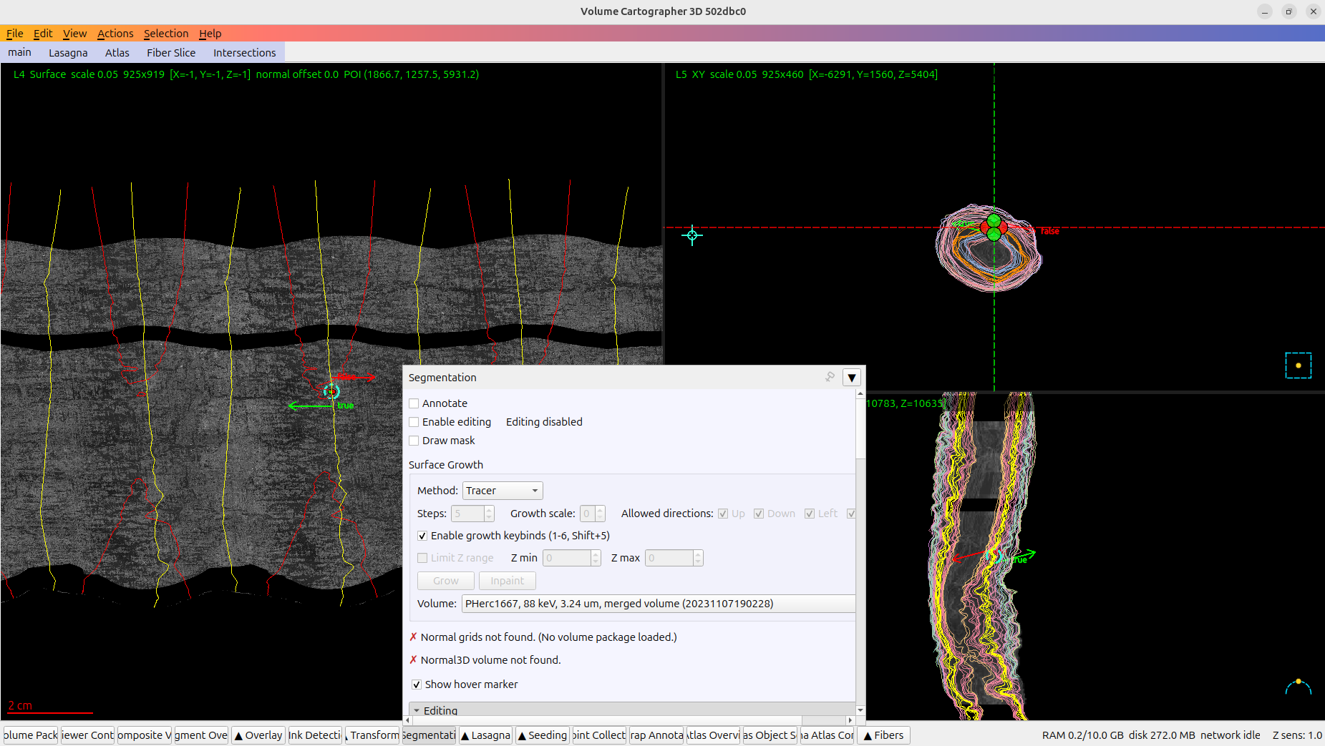Image resolution: width=1325 pixels, height=746 pixels.
Task: Click the Fibers tab triangle icon
Action: 868,735
